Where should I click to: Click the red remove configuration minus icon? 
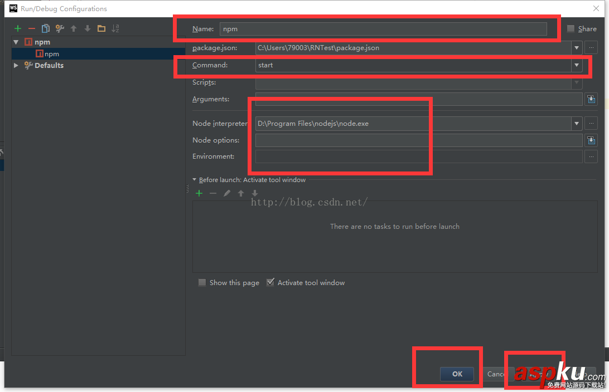coord(32,28)
